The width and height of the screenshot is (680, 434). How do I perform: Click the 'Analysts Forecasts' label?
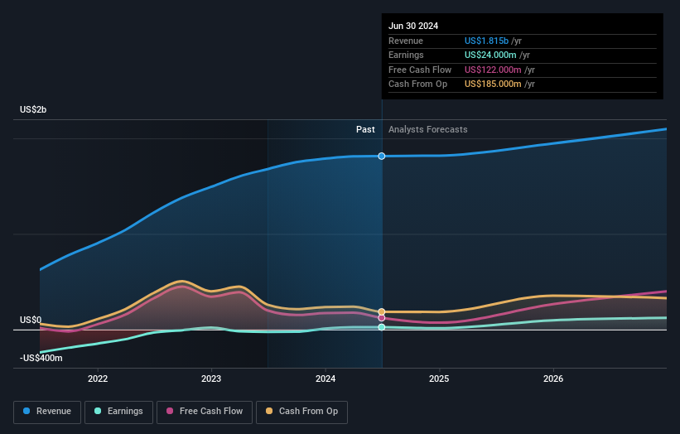click(x=427, y=129)
